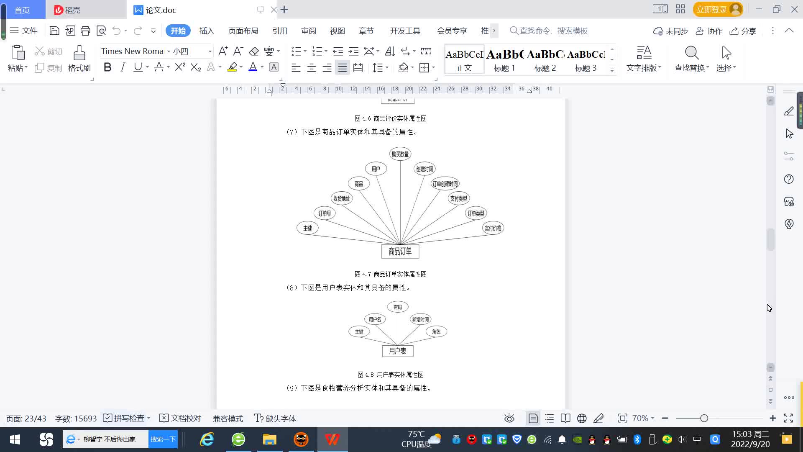The height and width of the screenshot is (452, 803).
Task: Click the Find and Replace magnifier icon
Action: point(691,53)
